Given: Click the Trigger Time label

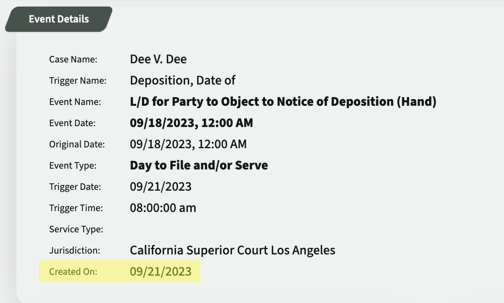Looking at the screenshot, I should tap(76, 207).
